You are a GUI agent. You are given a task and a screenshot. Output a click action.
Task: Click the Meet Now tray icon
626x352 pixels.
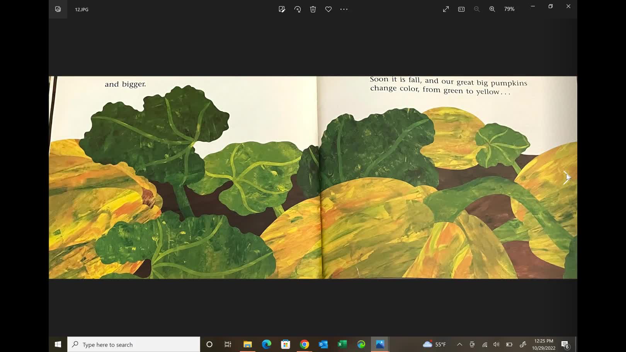472,344
